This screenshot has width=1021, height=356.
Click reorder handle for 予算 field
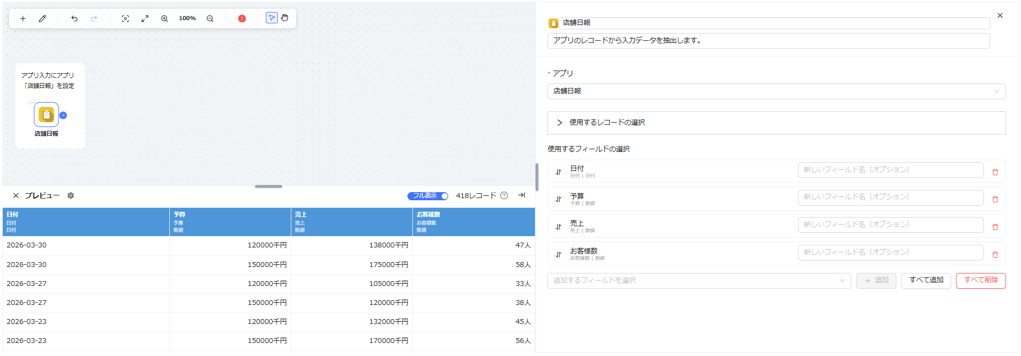[x=558, y=199]
